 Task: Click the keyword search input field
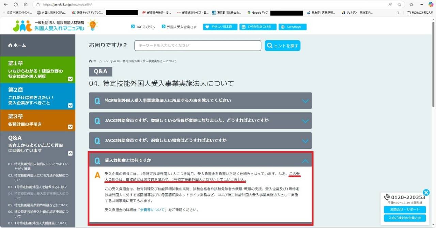pyautogui.click(x=198, y=46)
